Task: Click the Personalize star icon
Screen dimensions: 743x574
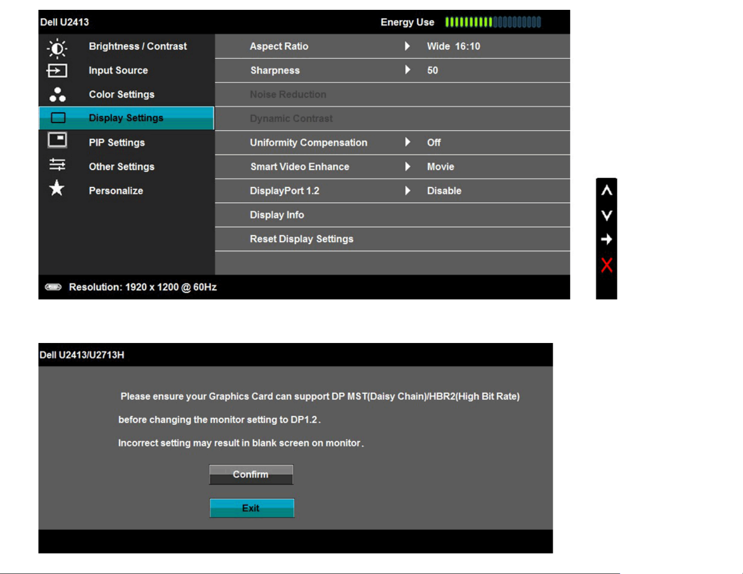Action: tap(57, 188)
